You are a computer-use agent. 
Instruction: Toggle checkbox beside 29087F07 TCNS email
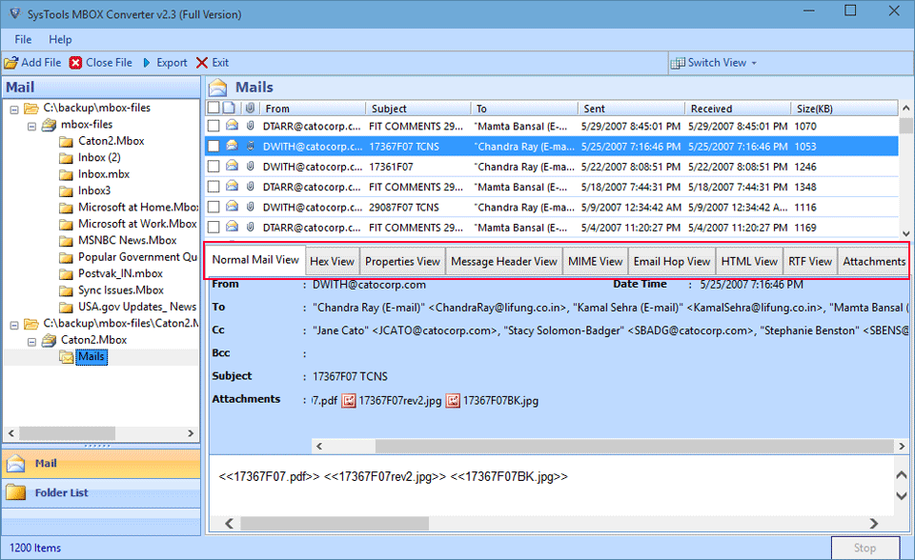pos(213,207)
